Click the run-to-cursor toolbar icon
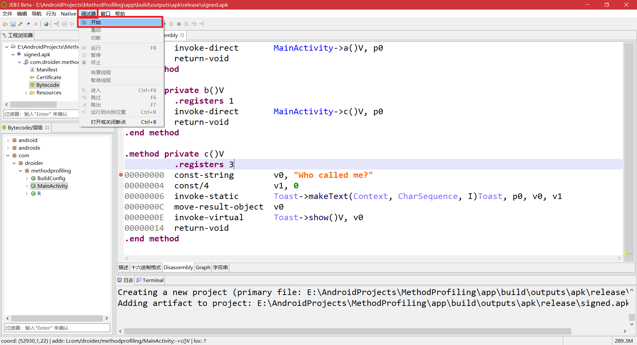 [x=202, y=24]
